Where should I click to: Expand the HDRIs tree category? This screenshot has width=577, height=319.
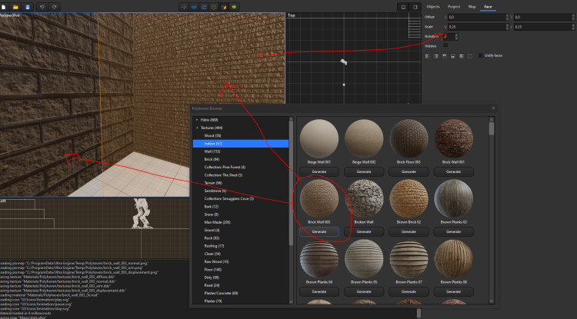click(x=197, y=120)
